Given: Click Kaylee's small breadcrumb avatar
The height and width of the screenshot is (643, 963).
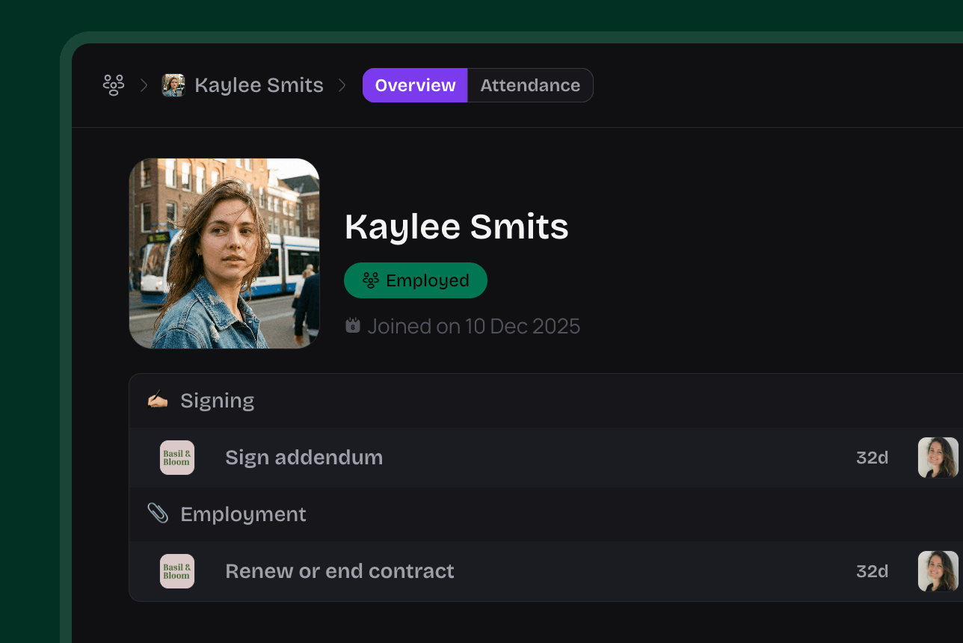Looking at the screenshot, I should (173, 85).
